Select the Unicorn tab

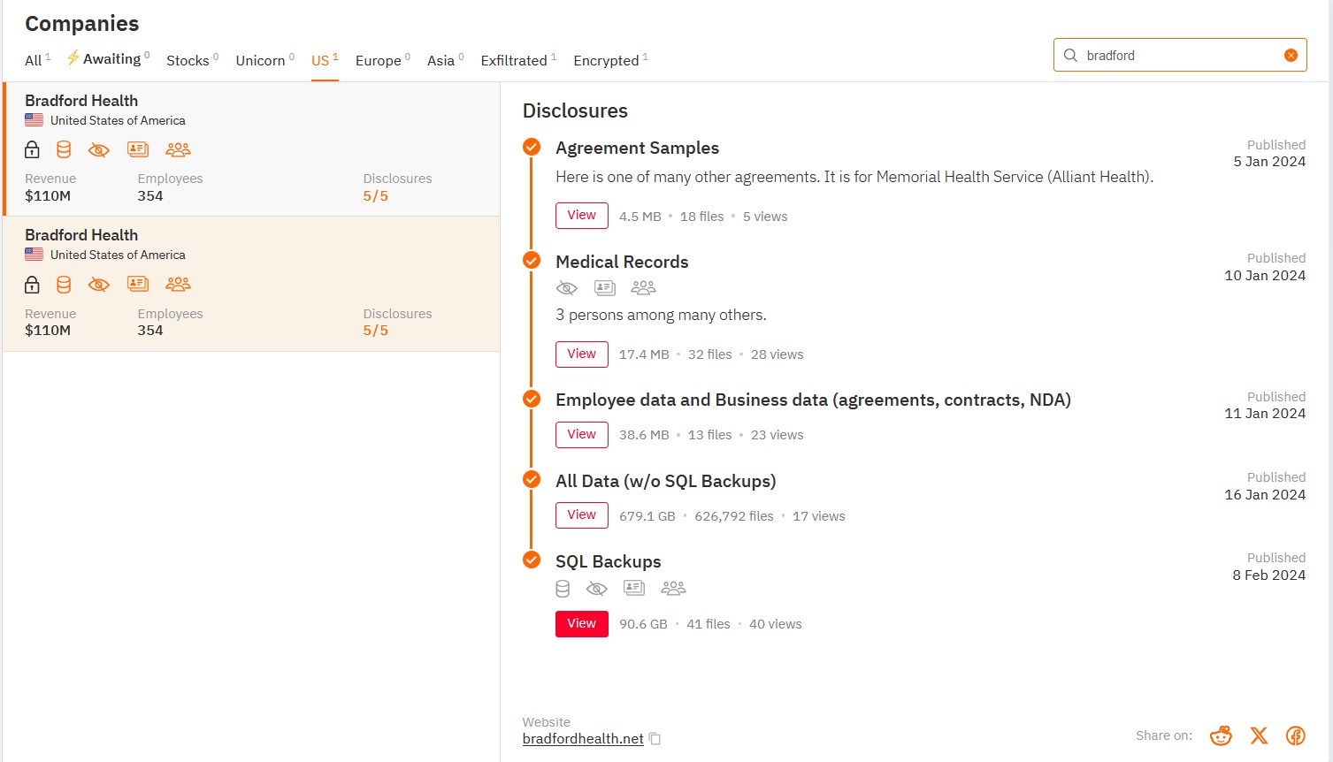[264, 60]
